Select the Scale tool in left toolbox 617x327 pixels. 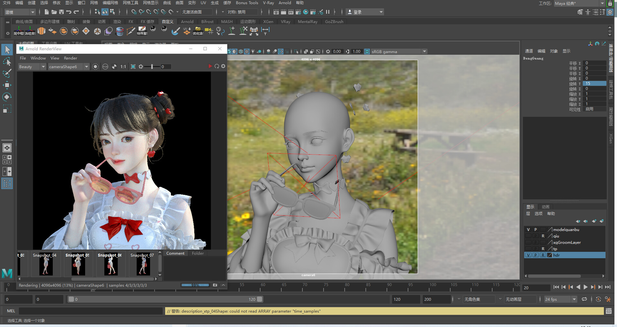coord(7,109)
